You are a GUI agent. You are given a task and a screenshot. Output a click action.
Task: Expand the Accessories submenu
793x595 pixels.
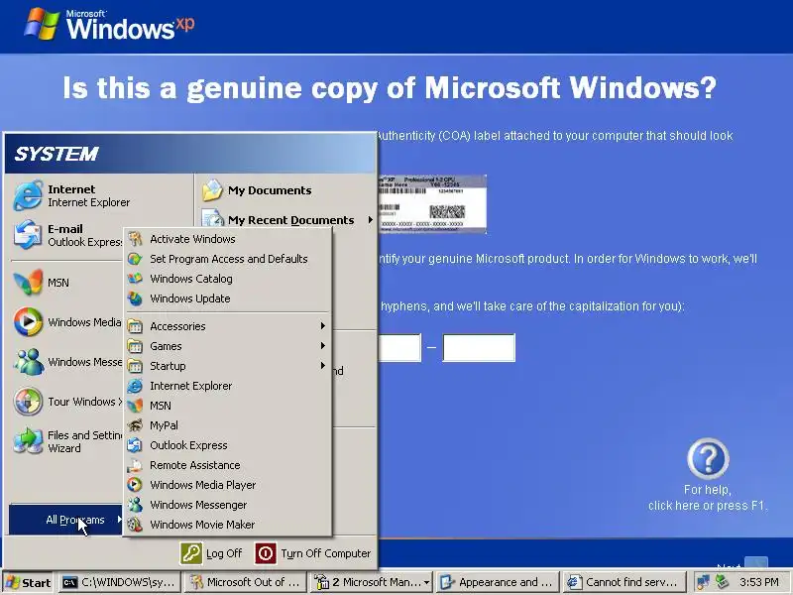pyautogui.click(x=228, y=326)
